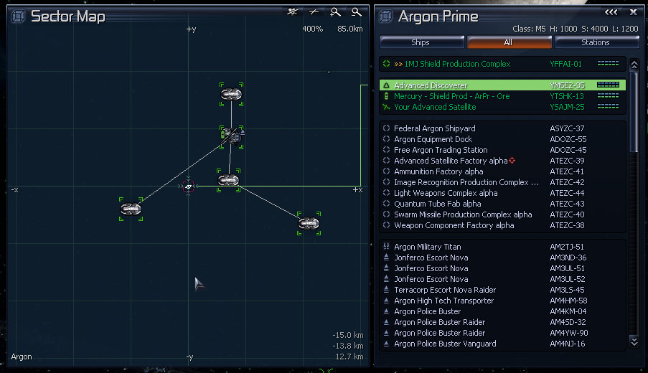Collapse the Argon Prime list panel with the triple-arrow button

[611, 12]
